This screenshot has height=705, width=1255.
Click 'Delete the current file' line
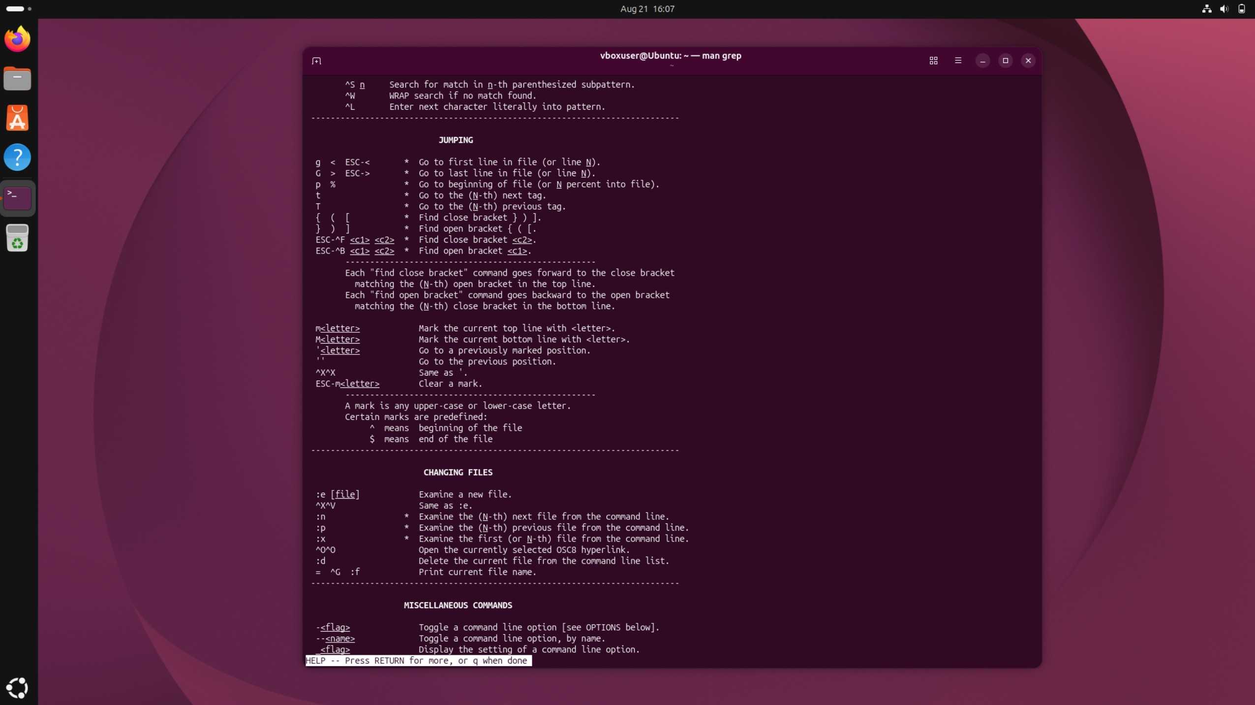coord(544,561)
